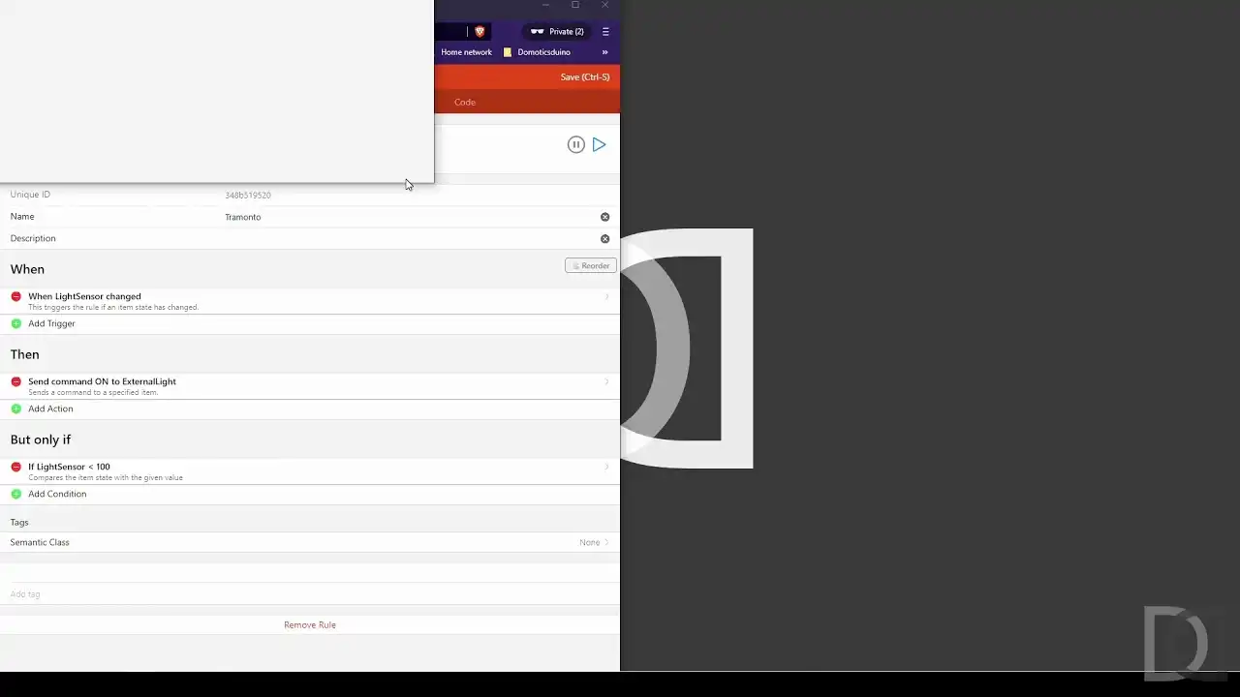Viewport: 1240px width, 697px height.
Task: Remove the LightSensor < 100 condition via red minus
Action: click(15, 467)
